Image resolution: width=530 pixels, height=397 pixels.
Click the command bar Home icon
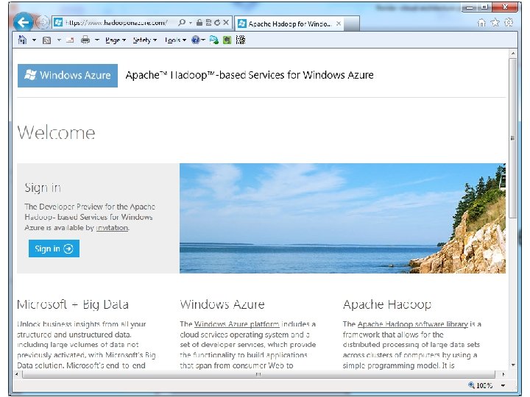coord(22,40)
